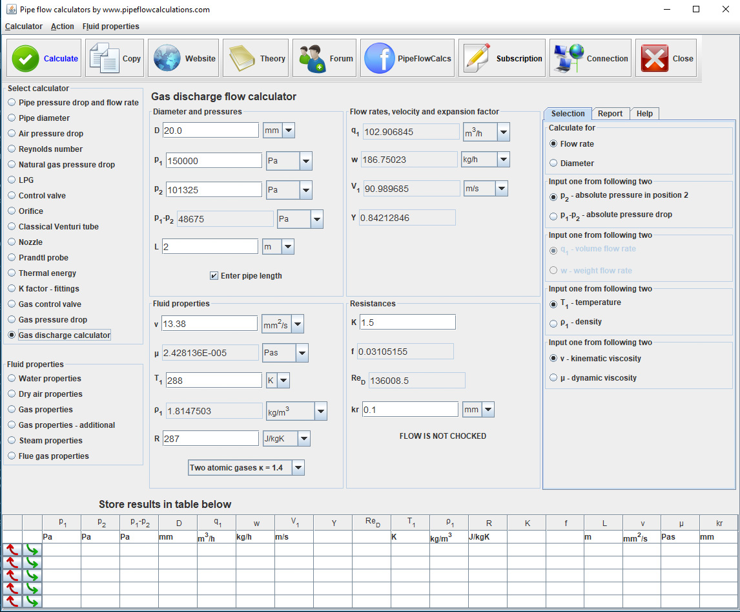
Task: Open the Fluid properties menu
Action: (x=110, y=26)
